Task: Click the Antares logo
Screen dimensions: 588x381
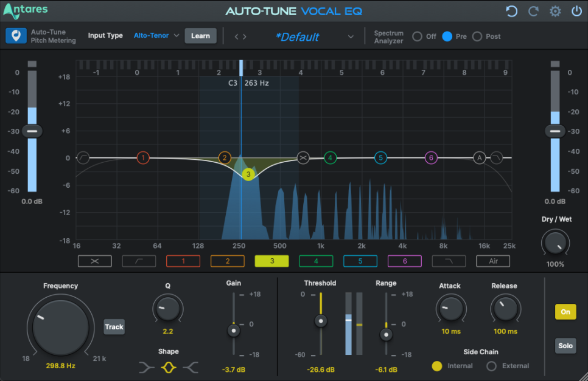Action: 26,10
